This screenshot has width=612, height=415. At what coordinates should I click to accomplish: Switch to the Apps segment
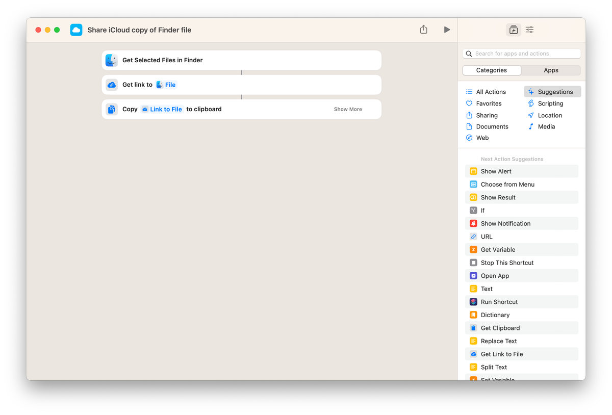pos(551,70)
